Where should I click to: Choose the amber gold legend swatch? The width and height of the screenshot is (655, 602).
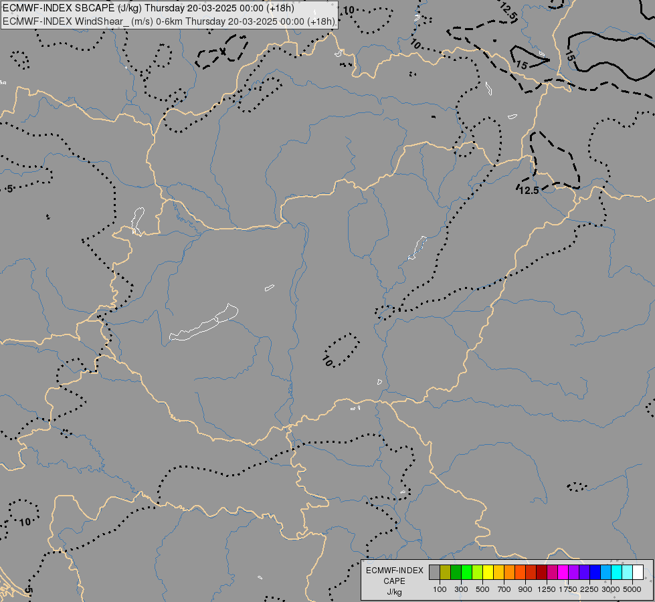coord(498,573)
